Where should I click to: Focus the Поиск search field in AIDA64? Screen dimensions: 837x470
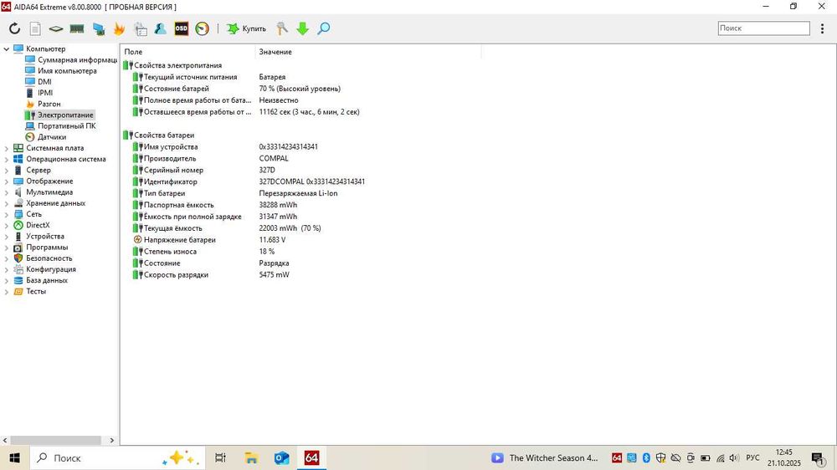[763, 28]
